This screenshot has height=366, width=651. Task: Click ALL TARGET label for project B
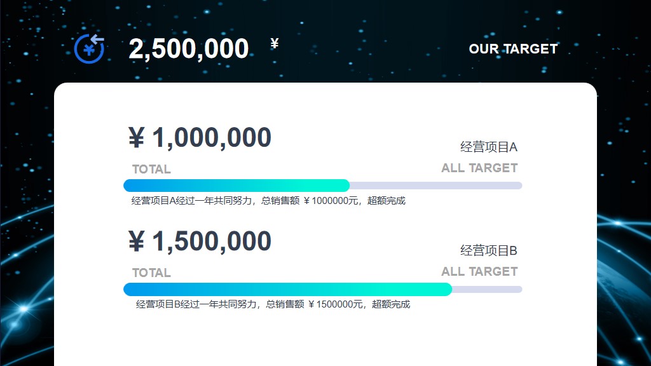[x=479, y=272]
